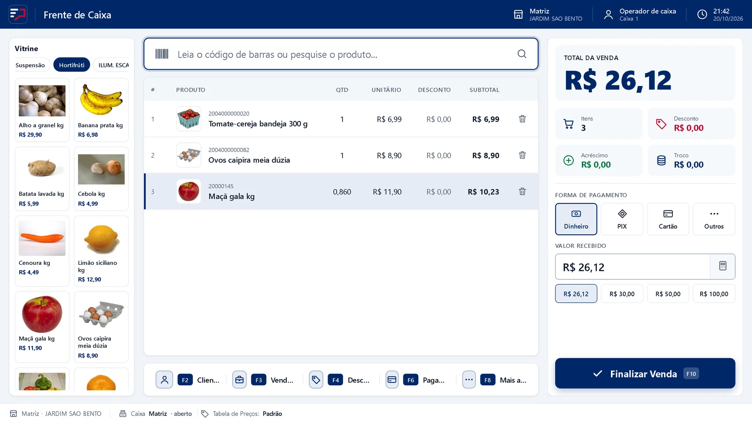
Task: Choose the R$ 100,00 quick amount
Action: click(714, 294)
